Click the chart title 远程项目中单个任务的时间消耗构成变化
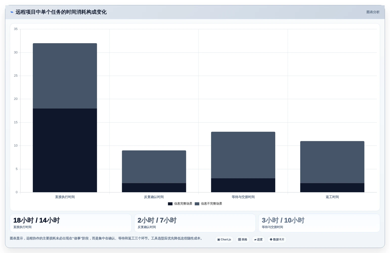390x253 pixels. click(x=61, y=12)
